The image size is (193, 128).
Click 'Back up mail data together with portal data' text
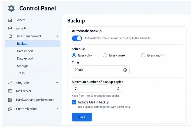[104, 107]
